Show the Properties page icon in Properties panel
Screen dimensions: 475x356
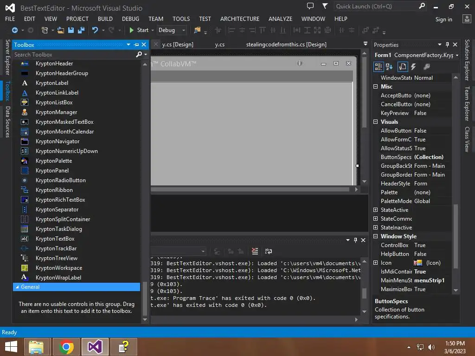pos(402,67)
